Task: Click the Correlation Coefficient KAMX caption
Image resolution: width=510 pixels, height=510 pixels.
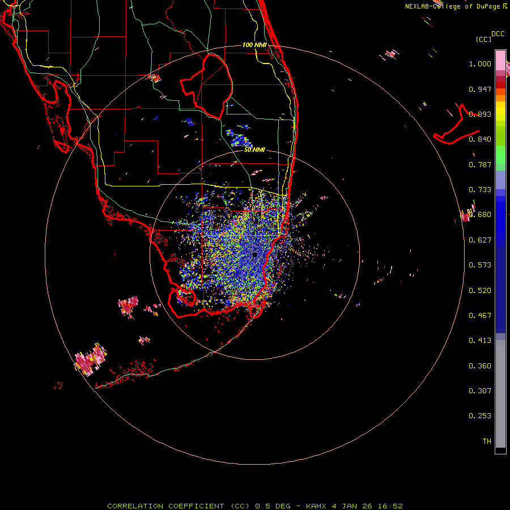Action: click(255, 506)
